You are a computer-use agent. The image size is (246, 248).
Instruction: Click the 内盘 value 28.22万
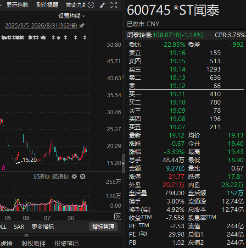point(233,185)
